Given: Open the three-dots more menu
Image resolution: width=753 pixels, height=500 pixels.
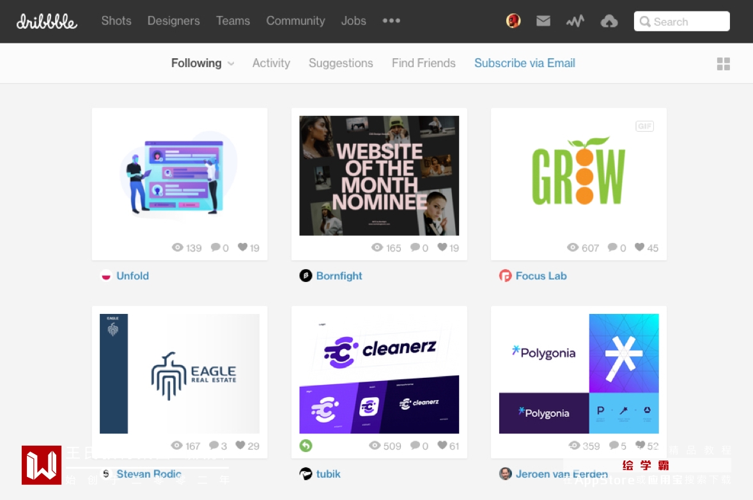Looking at the screenshot, I should (x=391, y=20).
